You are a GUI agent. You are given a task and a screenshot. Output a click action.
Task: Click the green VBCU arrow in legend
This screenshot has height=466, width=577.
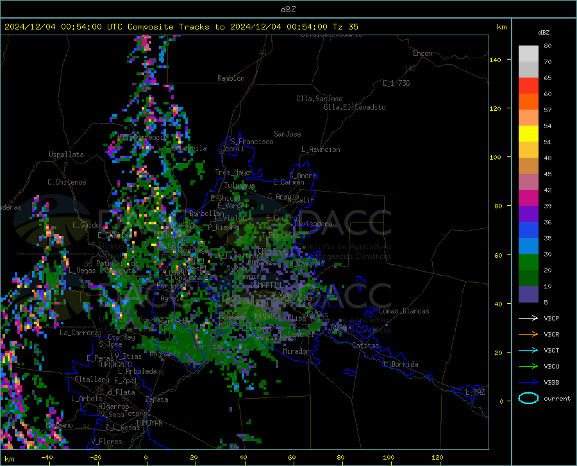click(528, 367)
